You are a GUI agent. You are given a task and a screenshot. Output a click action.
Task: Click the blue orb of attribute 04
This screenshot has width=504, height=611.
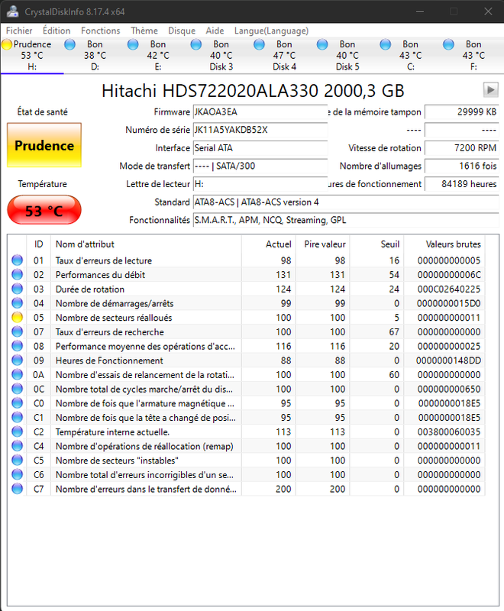[17, 302]
